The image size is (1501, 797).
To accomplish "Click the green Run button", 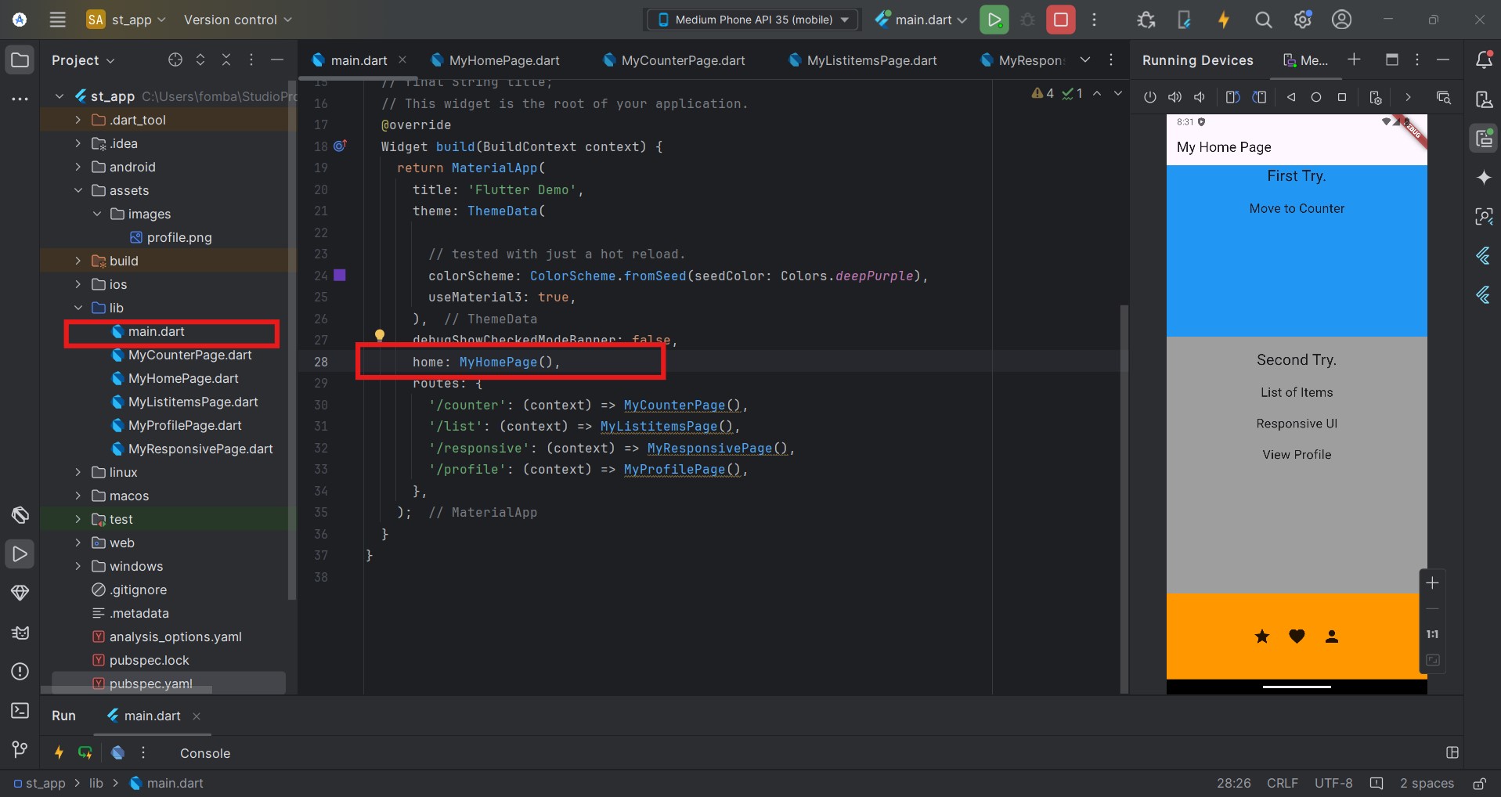I will pyautogui.click(x=994, y=20).
